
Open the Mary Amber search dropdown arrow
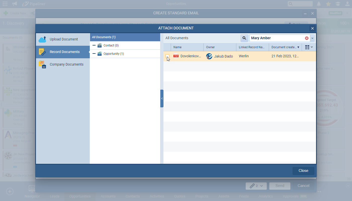(312, 38)
